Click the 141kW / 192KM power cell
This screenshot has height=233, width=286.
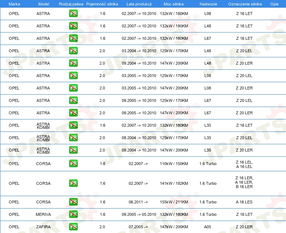174,183
